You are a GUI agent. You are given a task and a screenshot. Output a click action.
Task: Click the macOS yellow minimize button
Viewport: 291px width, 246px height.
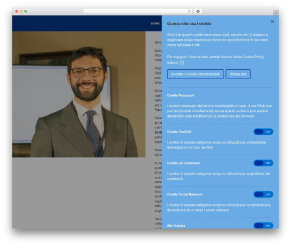[x=21, y=12]
